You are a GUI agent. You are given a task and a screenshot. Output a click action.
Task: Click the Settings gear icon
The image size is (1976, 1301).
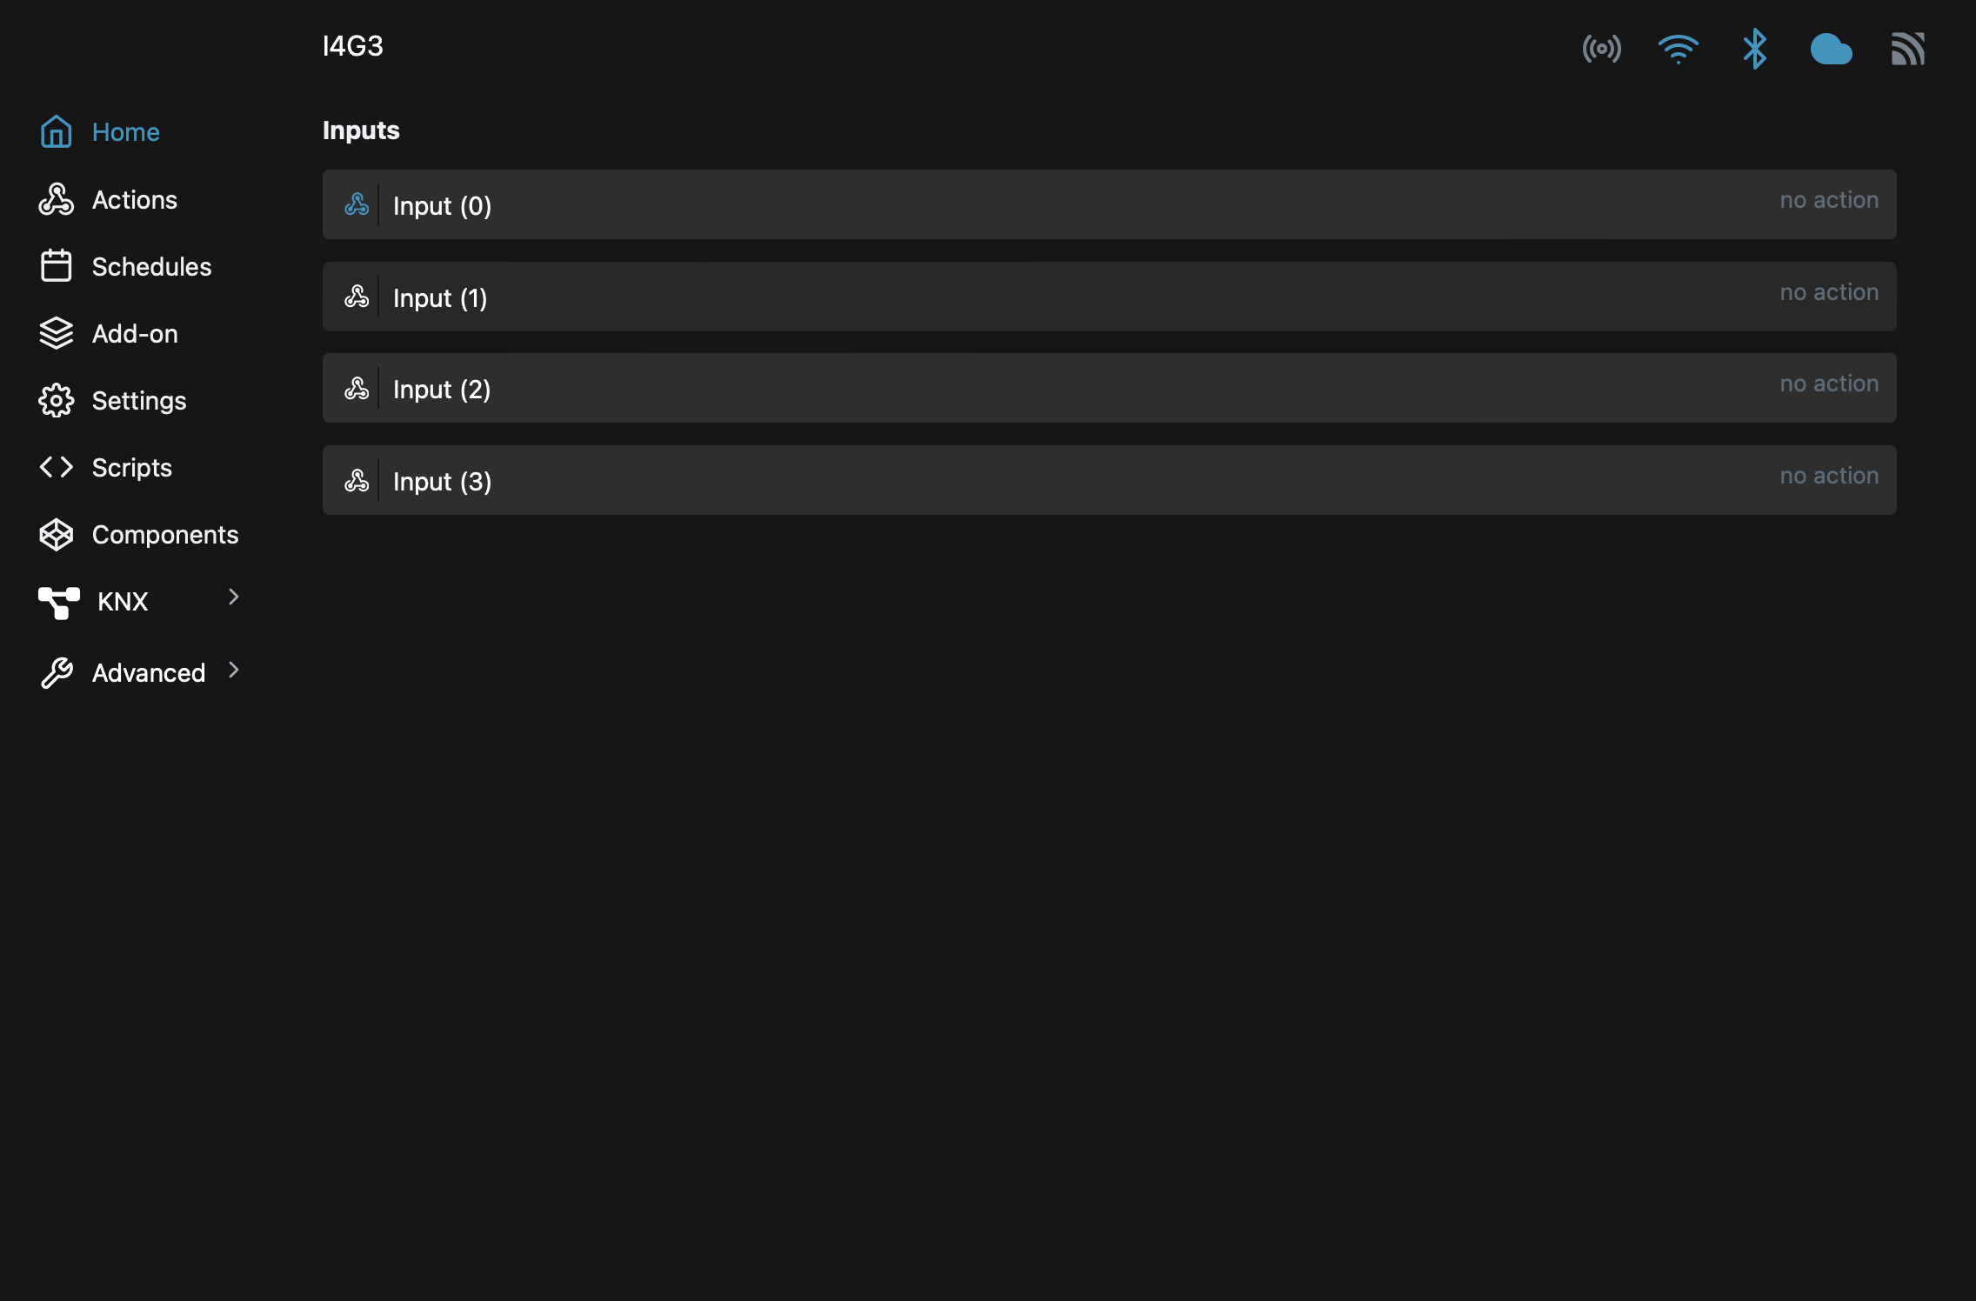(x=56, y=400)
